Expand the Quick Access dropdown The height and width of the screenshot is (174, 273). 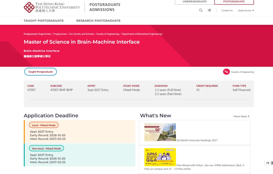pyautogui.click(x=246, y=10)
